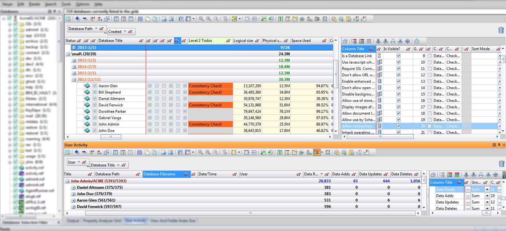Click the User grouping button in User Activity

click(x=77, y=162)
